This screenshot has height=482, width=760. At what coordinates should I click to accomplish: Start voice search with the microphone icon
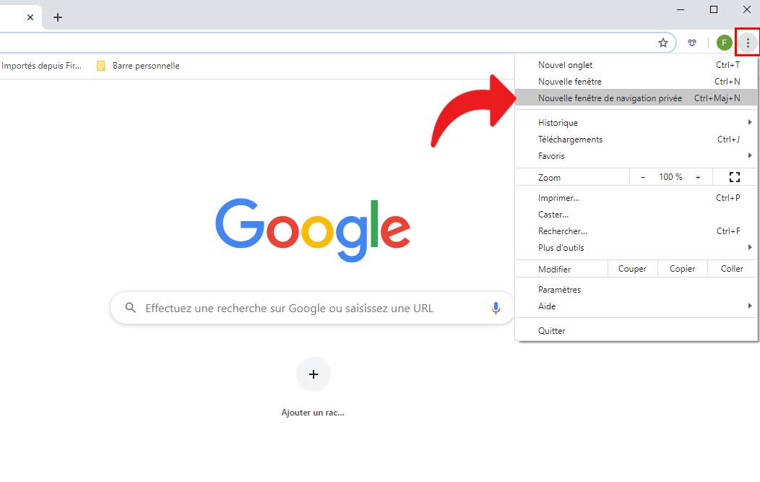(496, 309)
